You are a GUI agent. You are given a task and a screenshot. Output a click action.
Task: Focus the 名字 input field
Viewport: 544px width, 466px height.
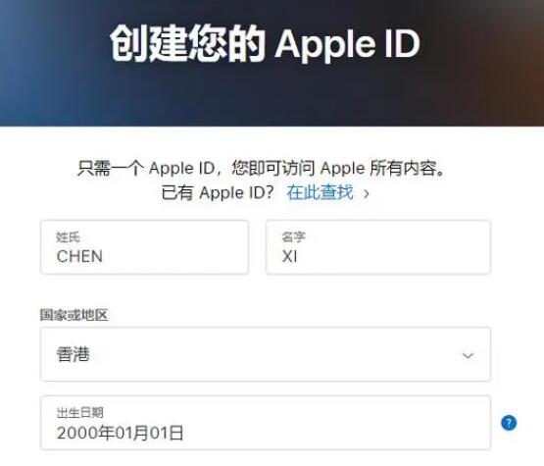378,247
